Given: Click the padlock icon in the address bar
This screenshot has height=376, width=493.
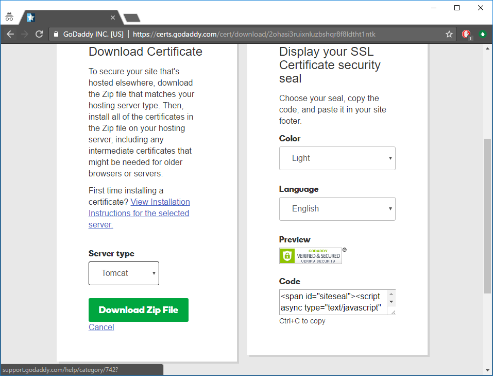Looking at the screenshot, I should click(55, 34).
